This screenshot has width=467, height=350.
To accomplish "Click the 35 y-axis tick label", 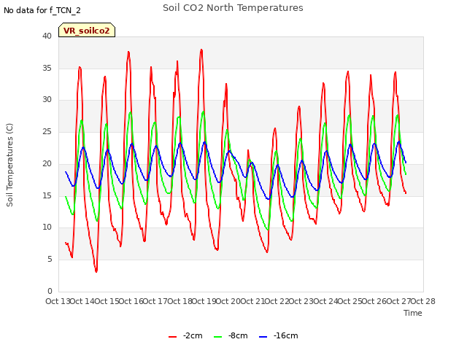I will point(47,68).
